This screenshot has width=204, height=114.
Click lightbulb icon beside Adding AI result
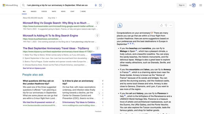(x=97, y=36)
